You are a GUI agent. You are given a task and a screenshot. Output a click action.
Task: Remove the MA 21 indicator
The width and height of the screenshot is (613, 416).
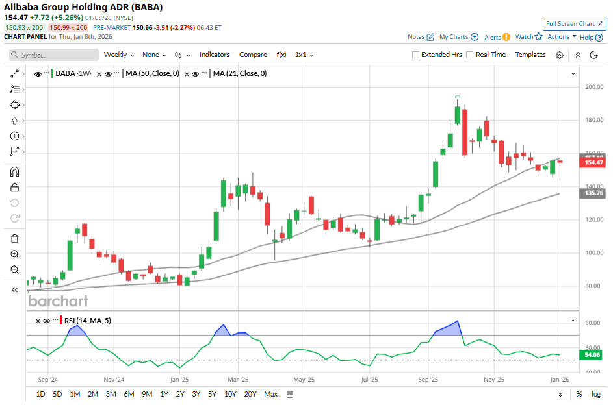[187, 74]
